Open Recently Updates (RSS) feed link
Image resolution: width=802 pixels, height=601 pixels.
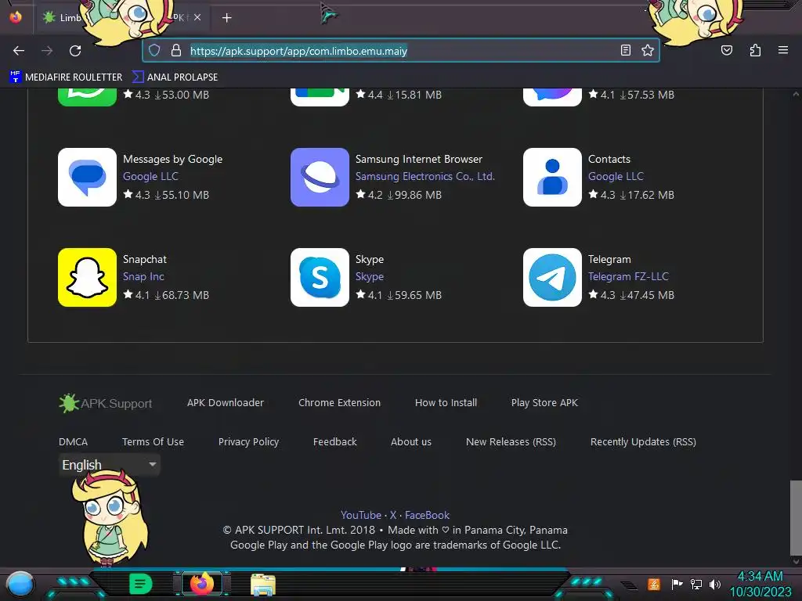[644, 442]
